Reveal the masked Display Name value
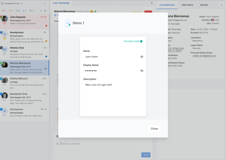226x160 pixels. [142, 71]
